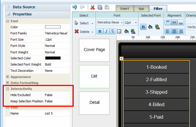The height and width of the screenshot is (127, 196).
Task: Switch to the Filter tab
Action: click(158, 9)
